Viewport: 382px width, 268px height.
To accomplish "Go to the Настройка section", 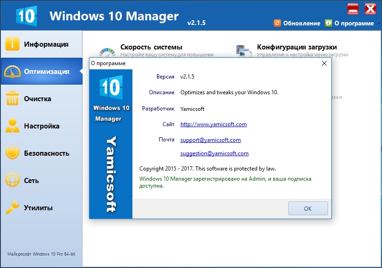I will [42, 126].
